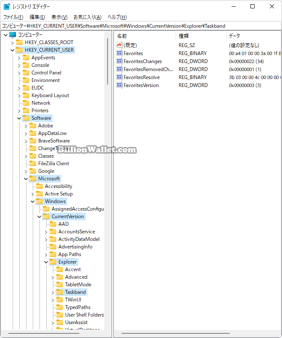This screenshot has height=338, width=282.
Task: Collapse the HKEY_CURRENT_USER node
Action: coord(13,50)
